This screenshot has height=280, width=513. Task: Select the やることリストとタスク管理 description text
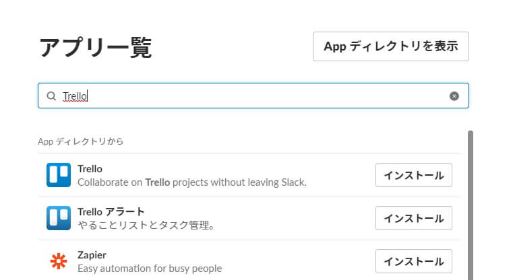[146, 225]
